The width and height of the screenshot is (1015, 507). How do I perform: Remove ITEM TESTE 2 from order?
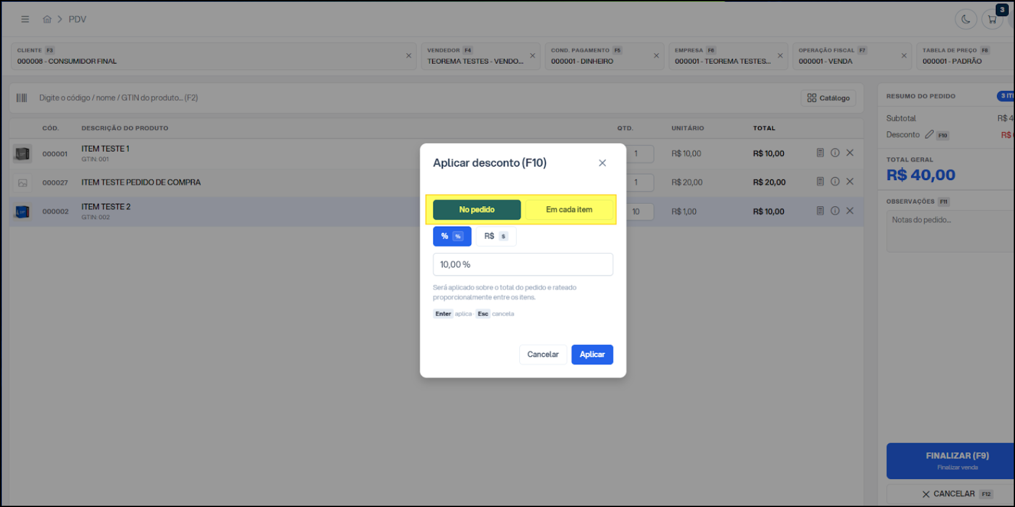point(850,210)
